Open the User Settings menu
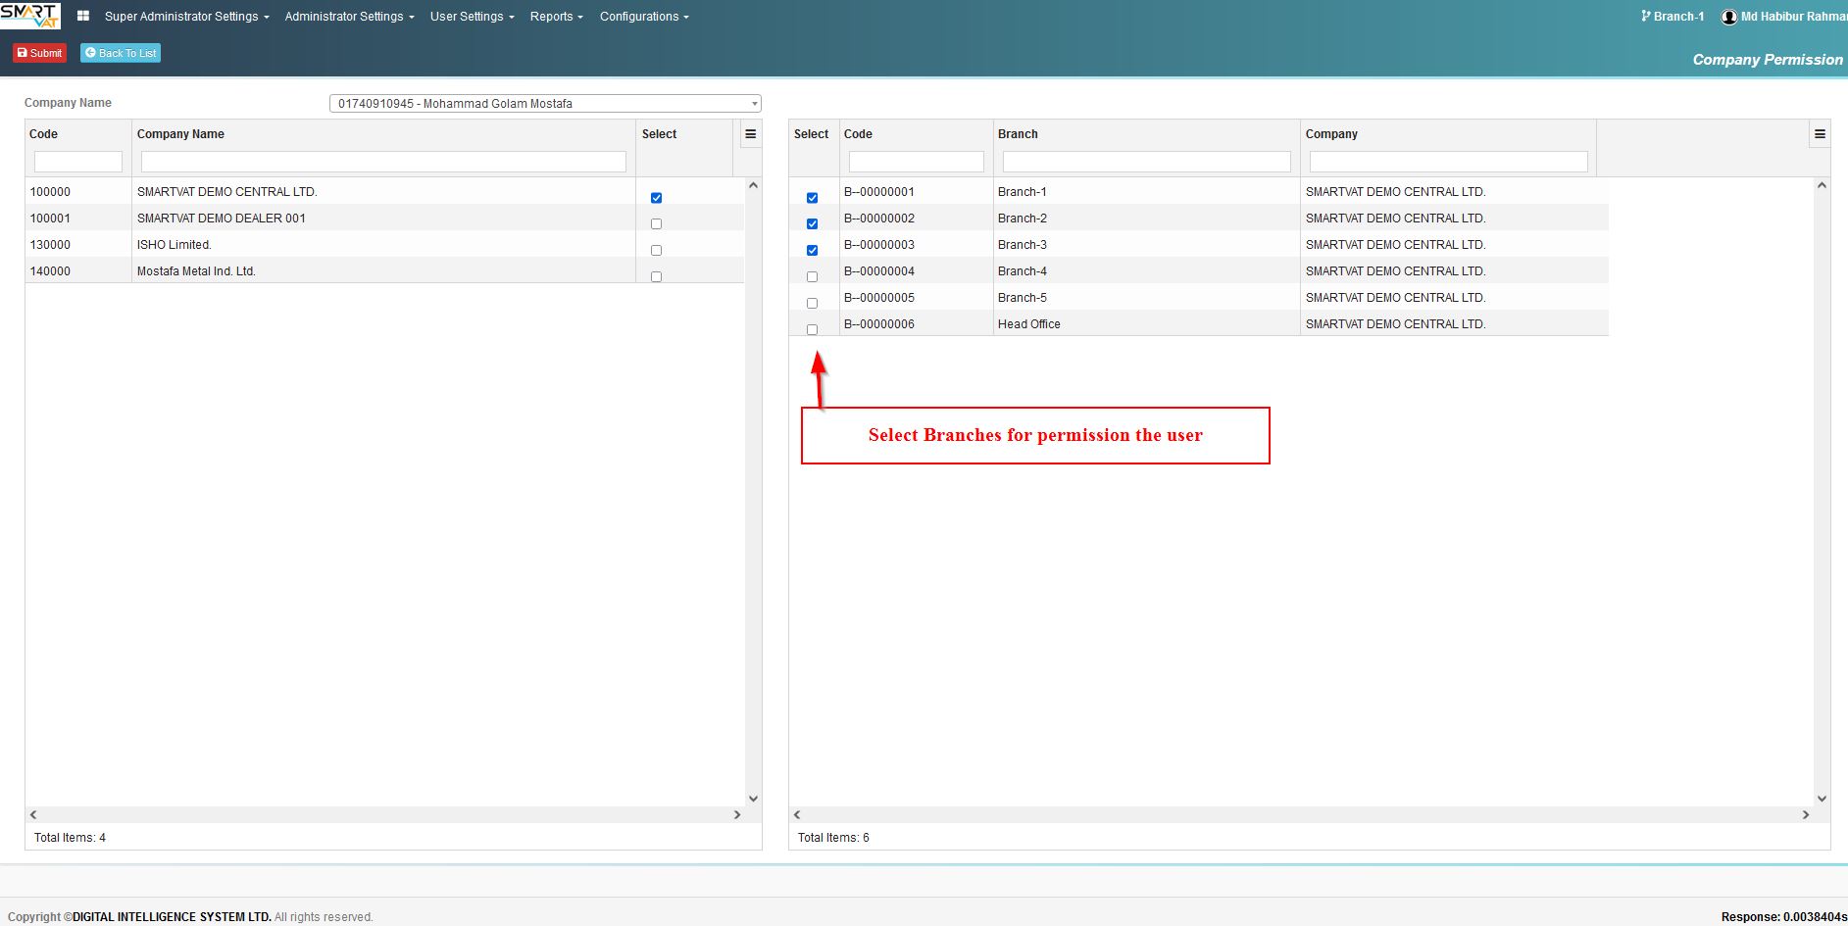1848x926 pixels. pyautogui.click(x=472, y=17)
